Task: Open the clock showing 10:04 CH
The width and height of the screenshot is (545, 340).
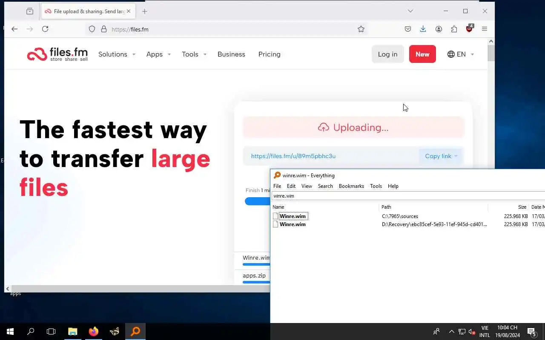Action: point(507,331)
